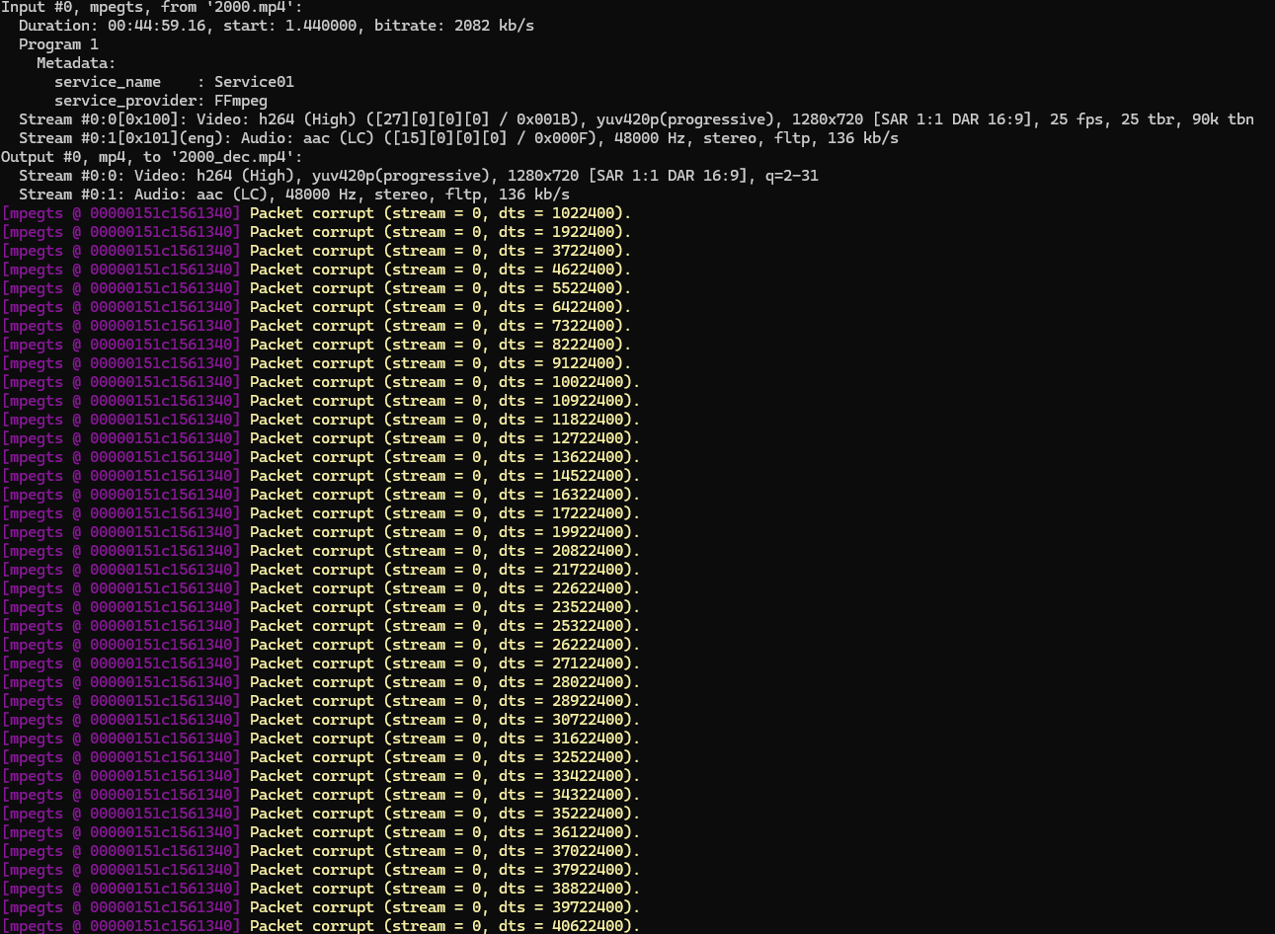Click 'Packet corrupt' on the dts 25322400 line
This screenshot has width=1275, height=934.
click(x=311, y=626)
